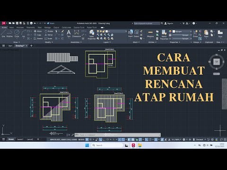
Task: Expand the Layers panel
Action: pyautogui.click(x=107, y=42)
